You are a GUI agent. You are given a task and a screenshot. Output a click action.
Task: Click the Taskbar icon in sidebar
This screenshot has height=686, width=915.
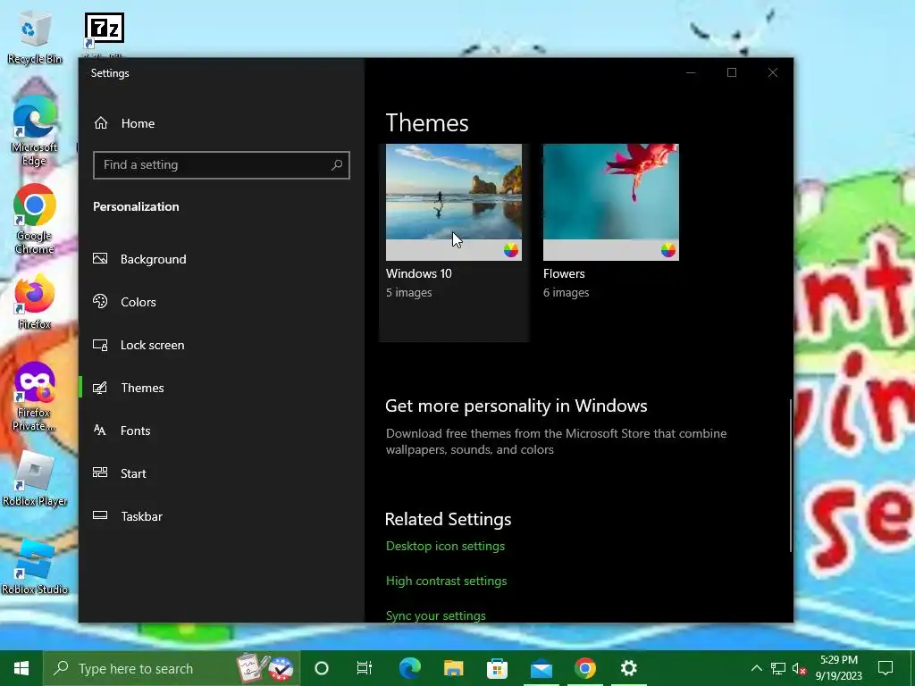(100, 515)
